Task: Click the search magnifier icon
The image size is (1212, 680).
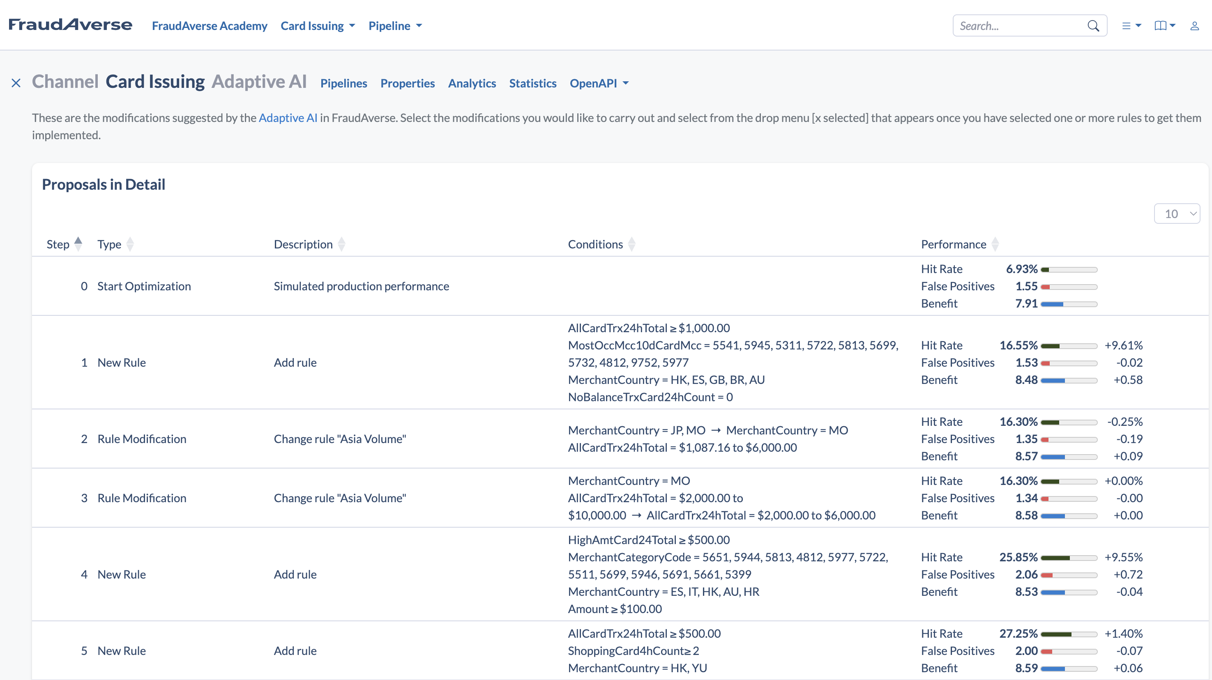Action: 1093,26
